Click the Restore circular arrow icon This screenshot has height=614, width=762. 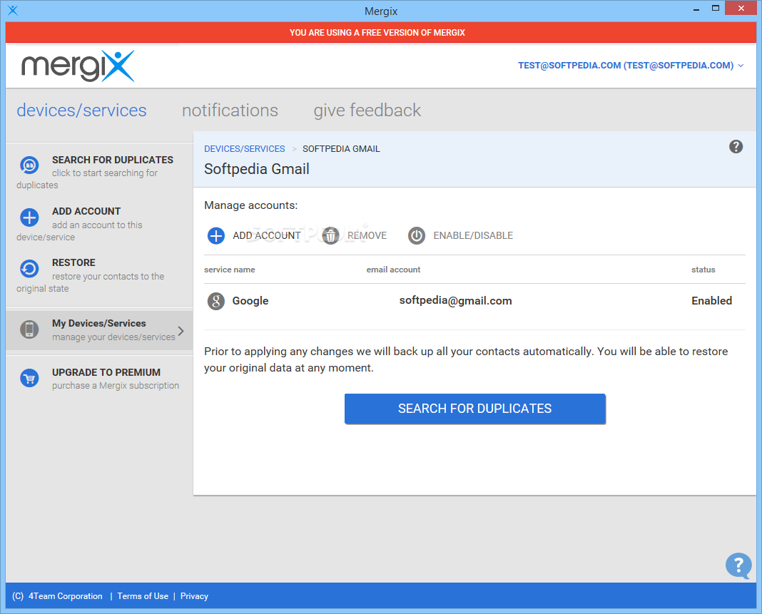coord(29,269)
